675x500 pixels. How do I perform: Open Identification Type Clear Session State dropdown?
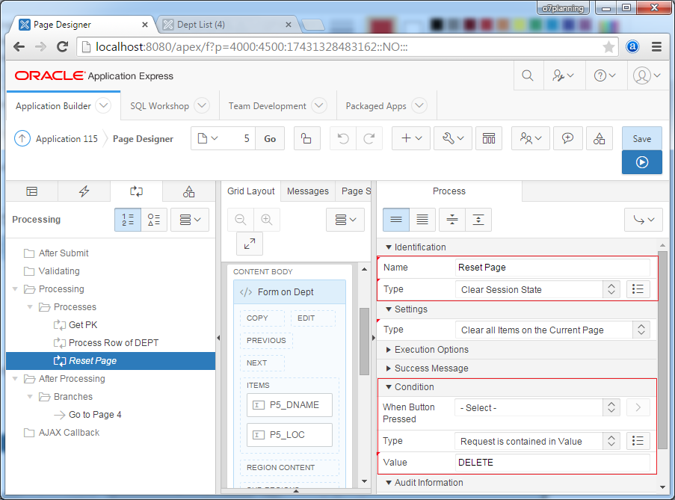[537, 289]
